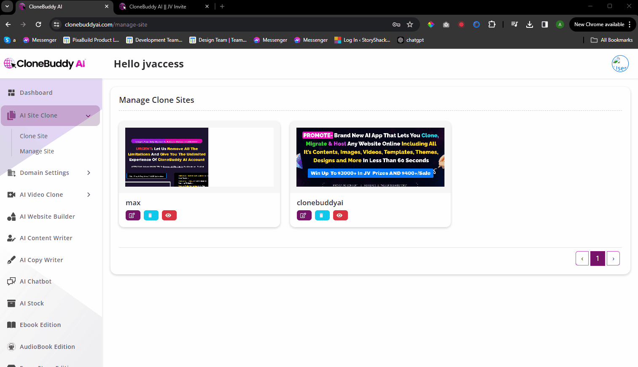This screenshot has width=638, height=367.
Task: Open the eye preview icon for clonebuddyai site
Action: tap(340, 215)
